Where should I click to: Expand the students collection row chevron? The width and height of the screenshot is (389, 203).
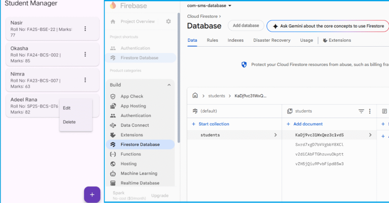(x=275, y=135)
